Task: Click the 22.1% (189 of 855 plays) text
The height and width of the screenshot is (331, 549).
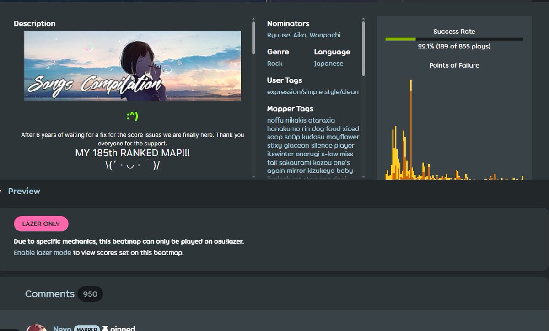Action: pyautogui.click(x=454, y=46)
